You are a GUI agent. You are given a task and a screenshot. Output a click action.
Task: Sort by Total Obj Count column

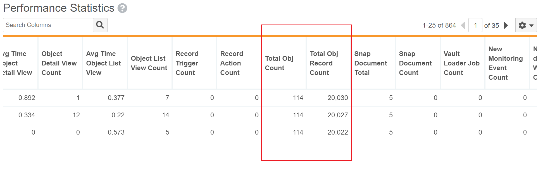pyautogui.click(x=279, y=63)
